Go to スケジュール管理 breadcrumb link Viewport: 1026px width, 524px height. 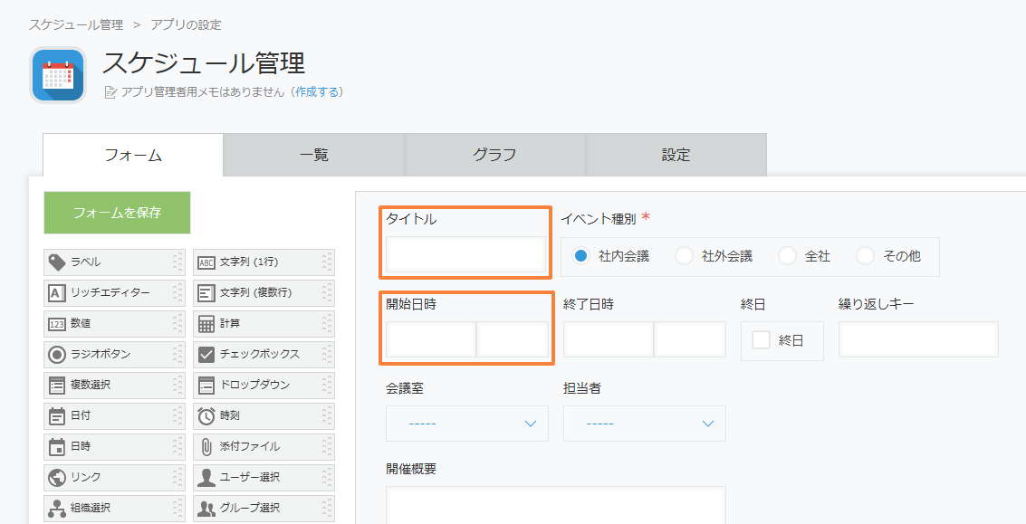pyautogui.click(x=76, y=24)
